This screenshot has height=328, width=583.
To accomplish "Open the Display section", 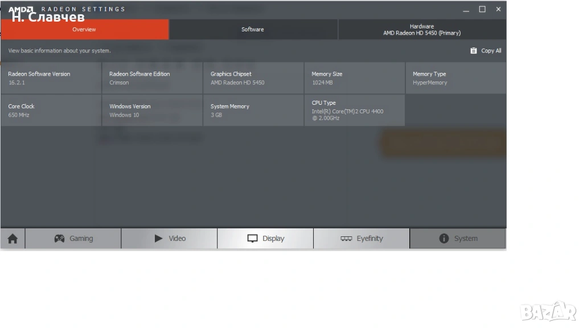I will point(265,239).
